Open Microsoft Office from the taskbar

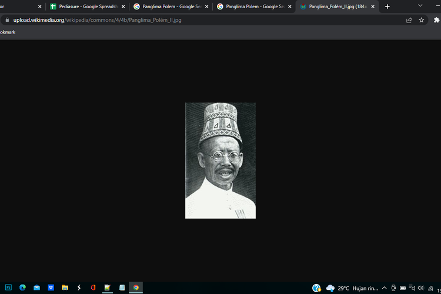coord(93,288)
